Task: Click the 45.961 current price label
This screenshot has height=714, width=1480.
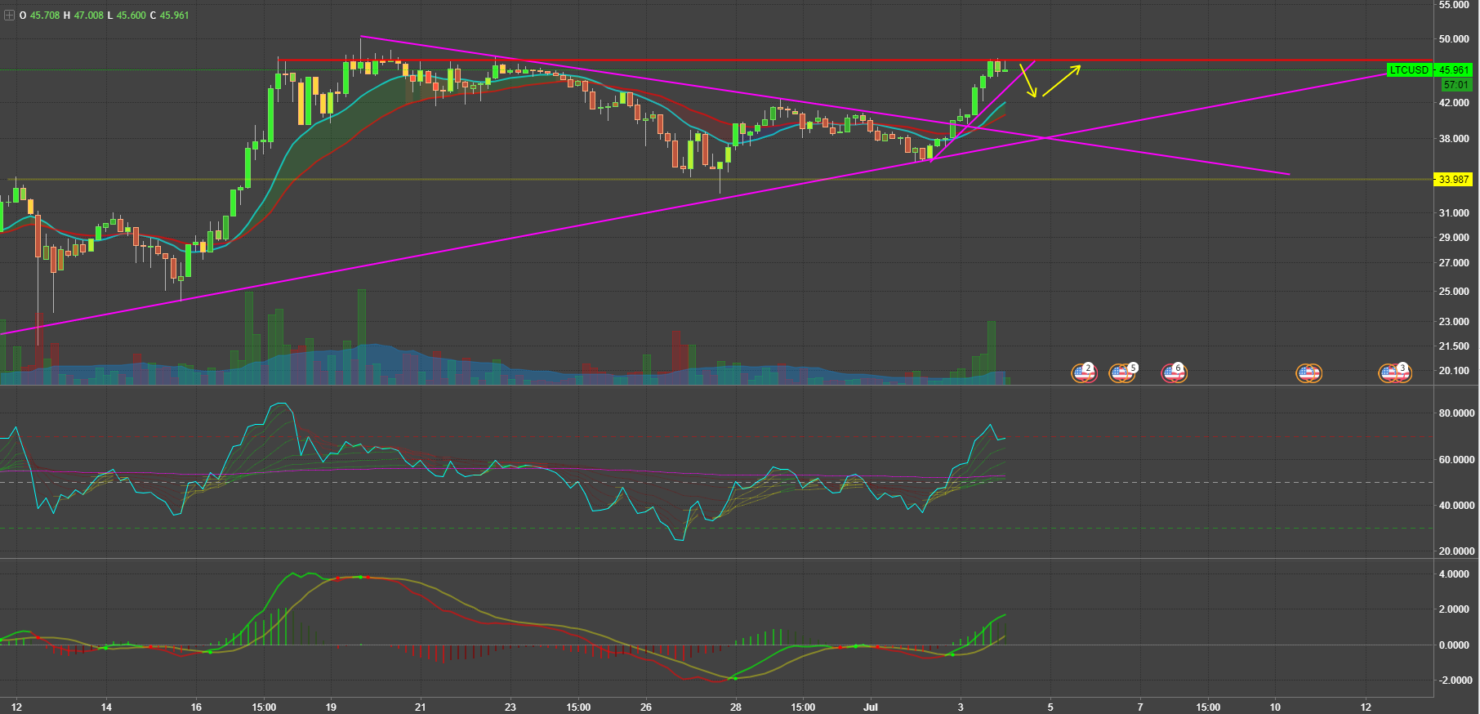Action: pos(1454,70)
